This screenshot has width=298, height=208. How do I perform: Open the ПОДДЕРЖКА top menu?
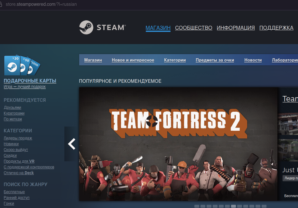[x=276, y=28]
